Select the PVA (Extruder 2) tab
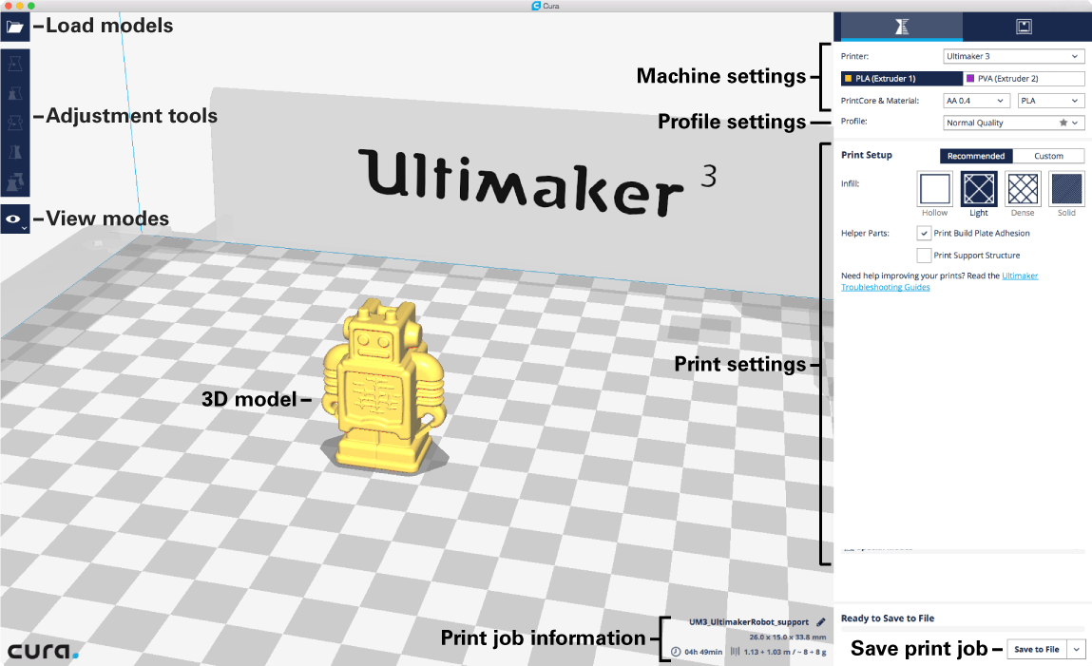The height and width of the screenshot is (666, 1092). point(1024,79)
